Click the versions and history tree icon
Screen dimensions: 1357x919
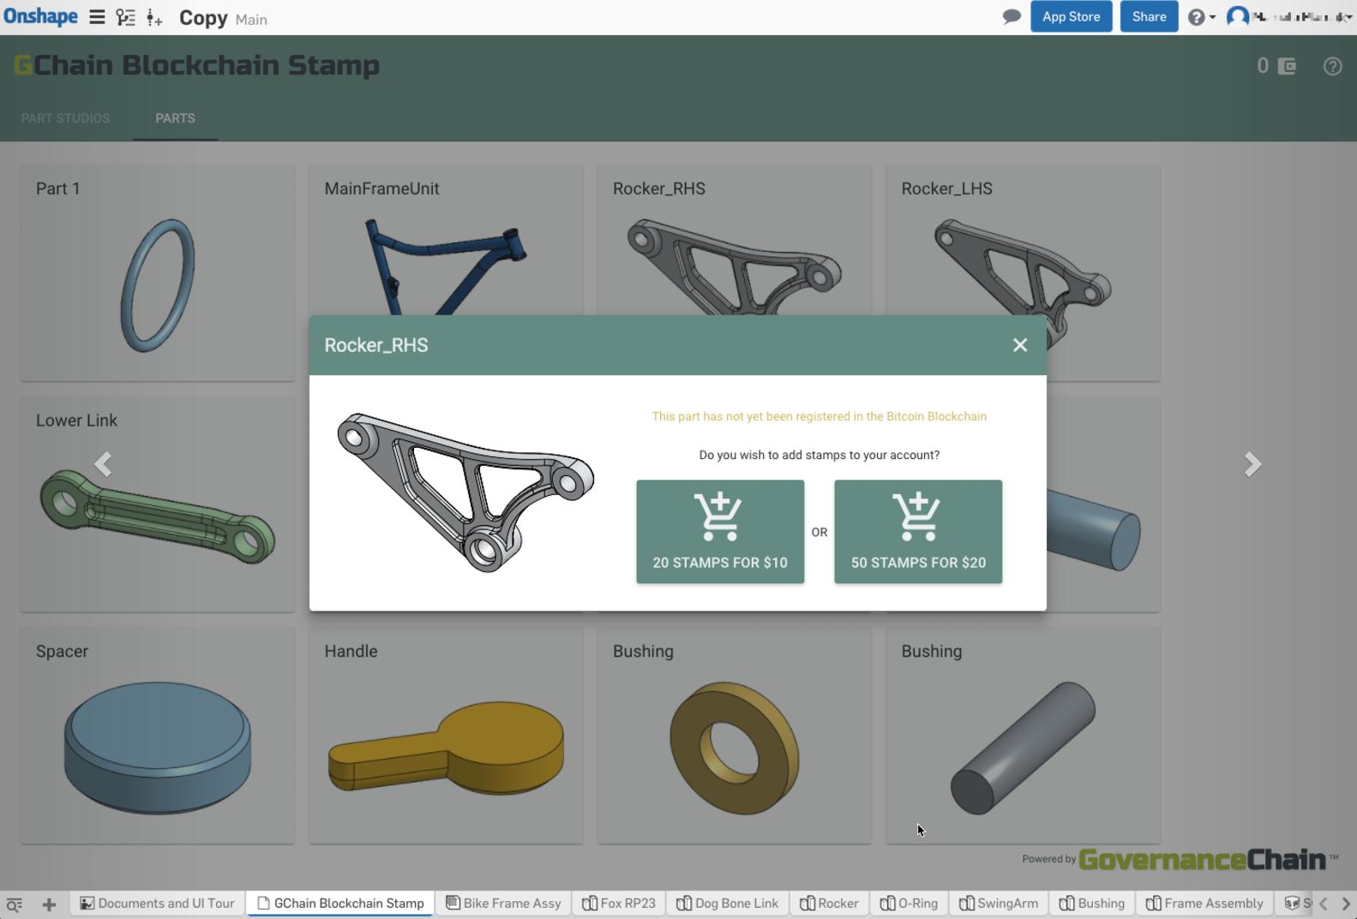[x=125, y=17]
